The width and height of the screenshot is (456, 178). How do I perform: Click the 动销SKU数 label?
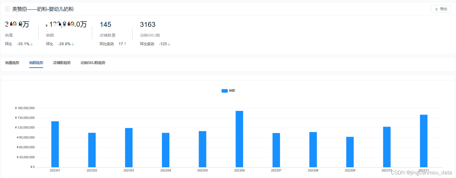point(150,35)
